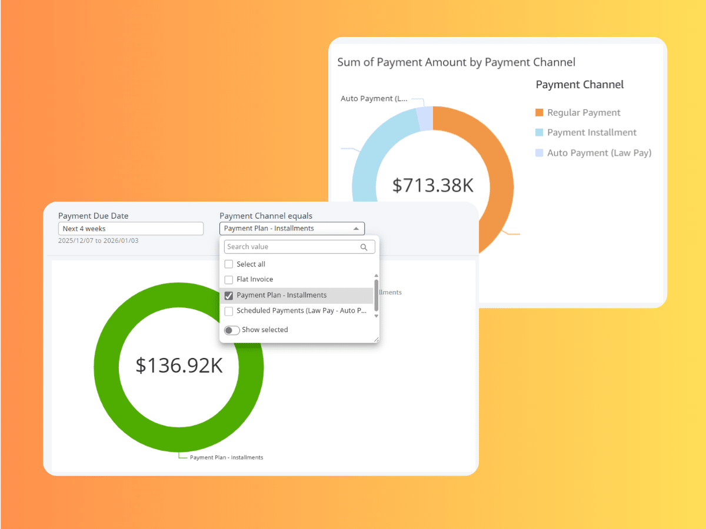Open the Payment Due Date selector
Image resolution: width=706 pixels, height=529 pixels.
pos(131,229)
